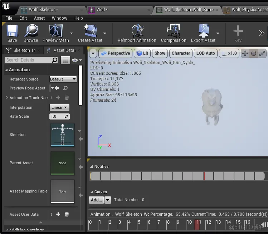Click the LOD Auto button
The height and width of the screenshot is (234, 268).
point(206,53)
